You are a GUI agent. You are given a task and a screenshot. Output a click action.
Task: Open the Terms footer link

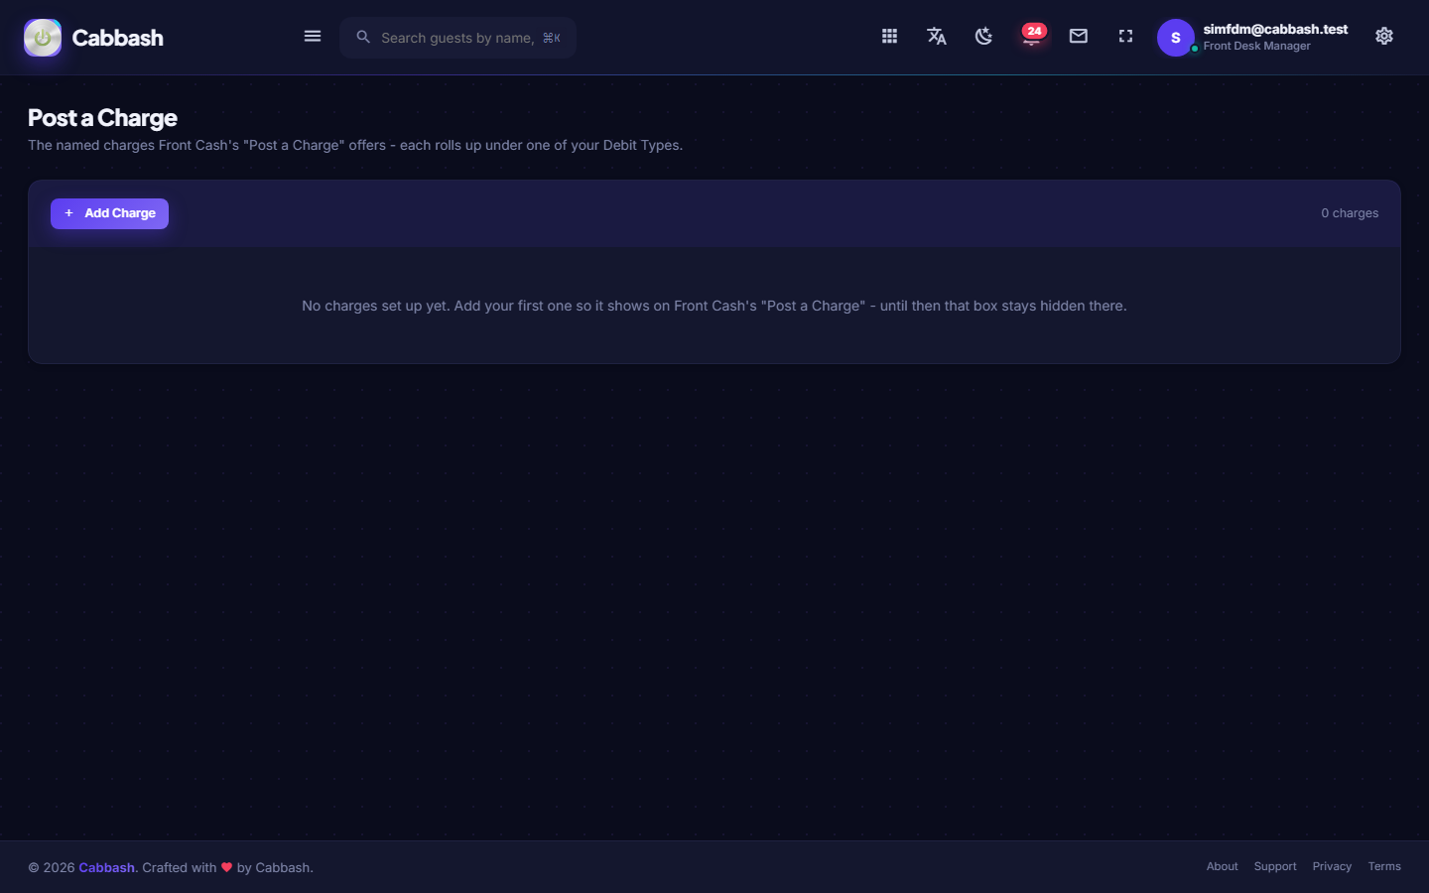pyautogui.click(x=1384, y=866)
